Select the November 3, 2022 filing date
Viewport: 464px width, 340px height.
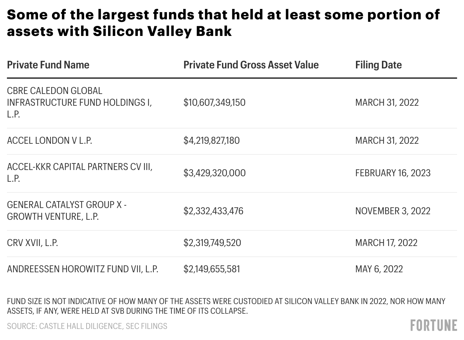click(393, 211)
